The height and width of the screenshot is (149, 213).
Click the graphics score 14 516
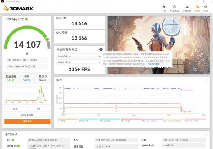[x=79, y=24]
